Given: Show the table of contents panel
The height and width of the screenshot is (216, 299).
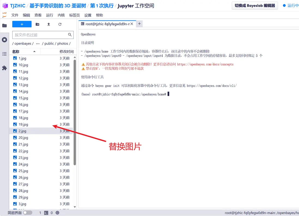Looking at the screenshot, I should click(4, 54).
